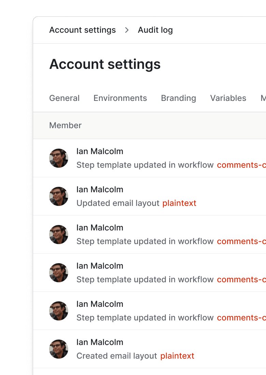266x375 pixels.
Task: Click the avatar beside Created email layout
Action: coord(59,349)
